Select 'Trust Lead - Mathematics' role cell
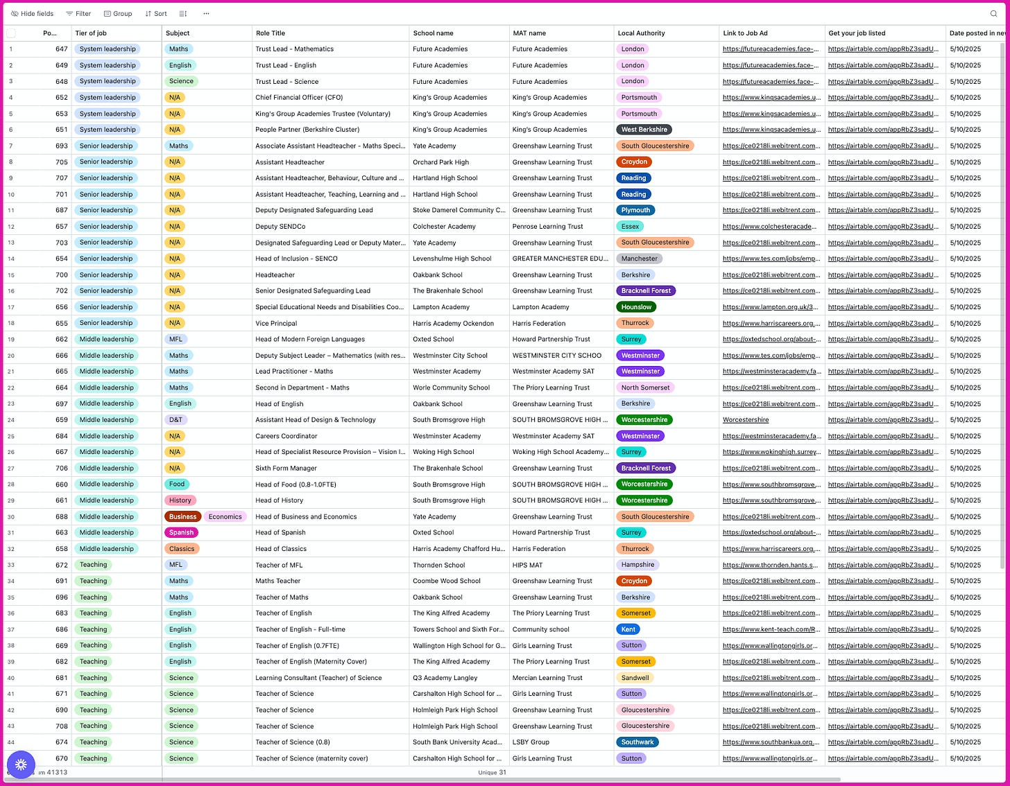Viewport: 1010px width, 786px height. (x=330, y=49)
